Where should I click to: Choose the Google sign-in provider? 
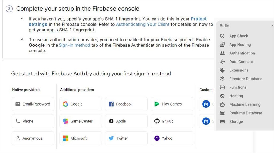pos(81,104)
